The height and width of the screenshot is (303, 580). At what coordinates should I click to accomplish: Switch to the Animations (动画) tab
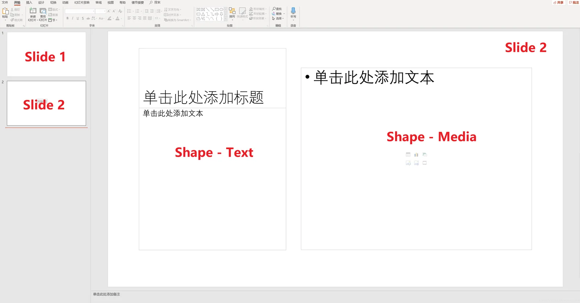click(65, 3)
